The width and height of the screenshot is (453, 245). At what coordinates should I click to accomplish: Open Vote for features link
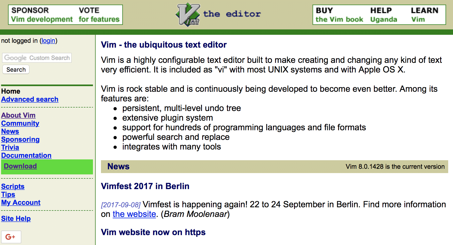[x=99, y=15]
